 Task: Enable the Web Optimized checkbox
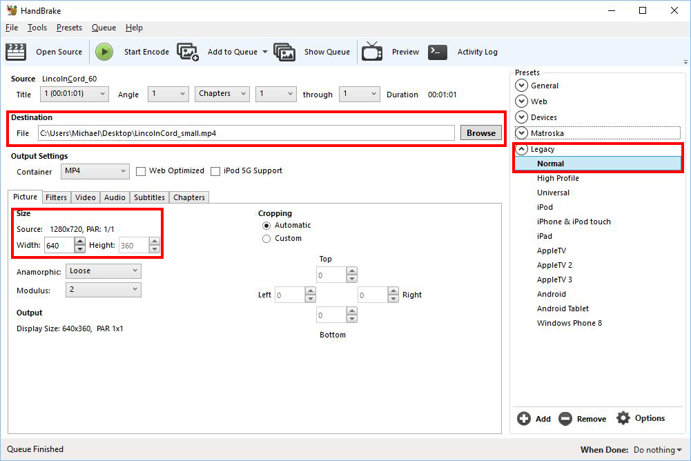141,171
